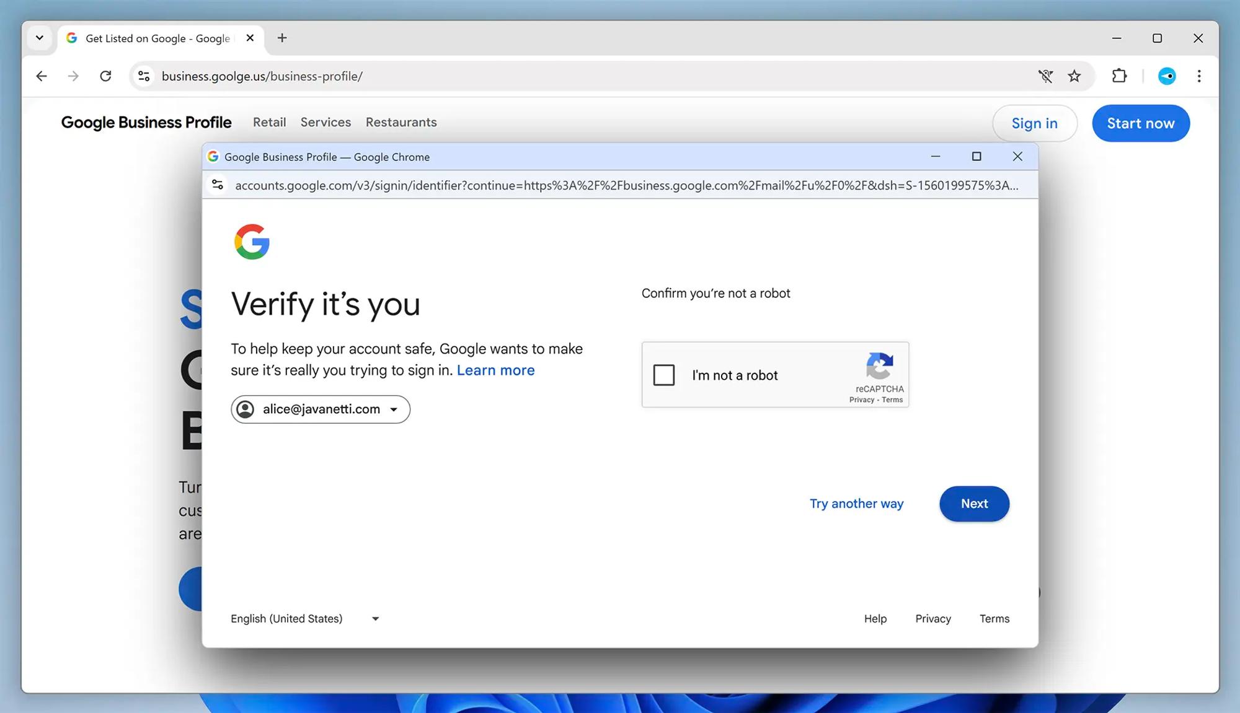
Task: Open the English (United States) language dropdown
Action: point(305,619)
